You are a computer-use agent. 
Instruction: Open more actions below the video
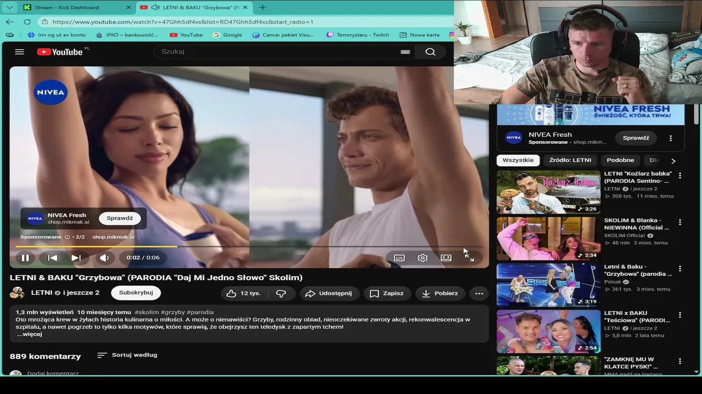point(479,293)
